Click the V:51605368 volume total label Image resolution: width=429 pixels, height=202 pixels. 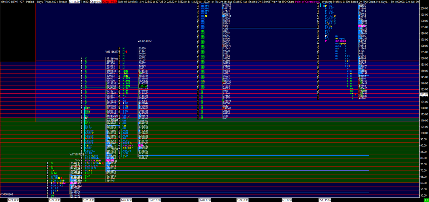pos(7,194)
